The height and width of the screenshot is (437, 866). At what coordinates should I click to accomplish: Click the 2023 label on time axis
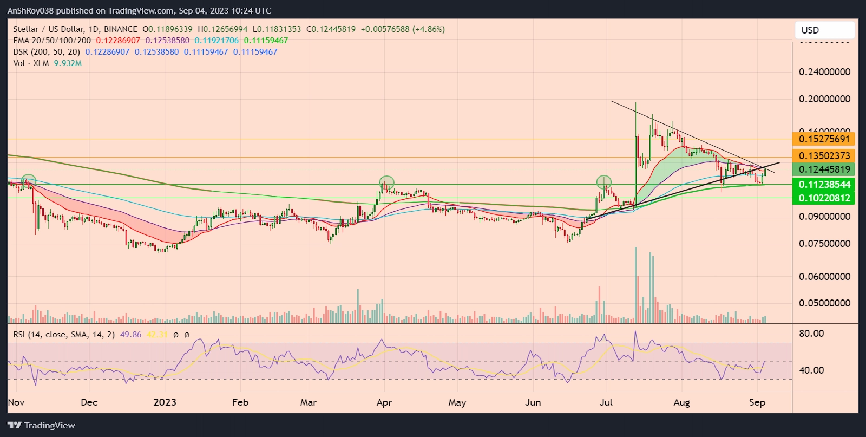point(165,402)
